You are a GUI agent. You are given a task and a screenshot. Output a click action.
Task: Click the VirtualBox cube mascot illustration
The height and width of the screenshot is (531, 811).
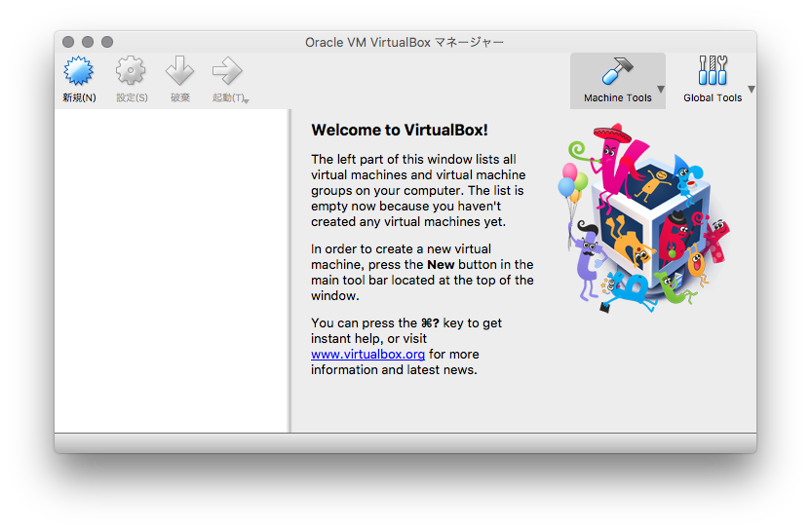643,217
